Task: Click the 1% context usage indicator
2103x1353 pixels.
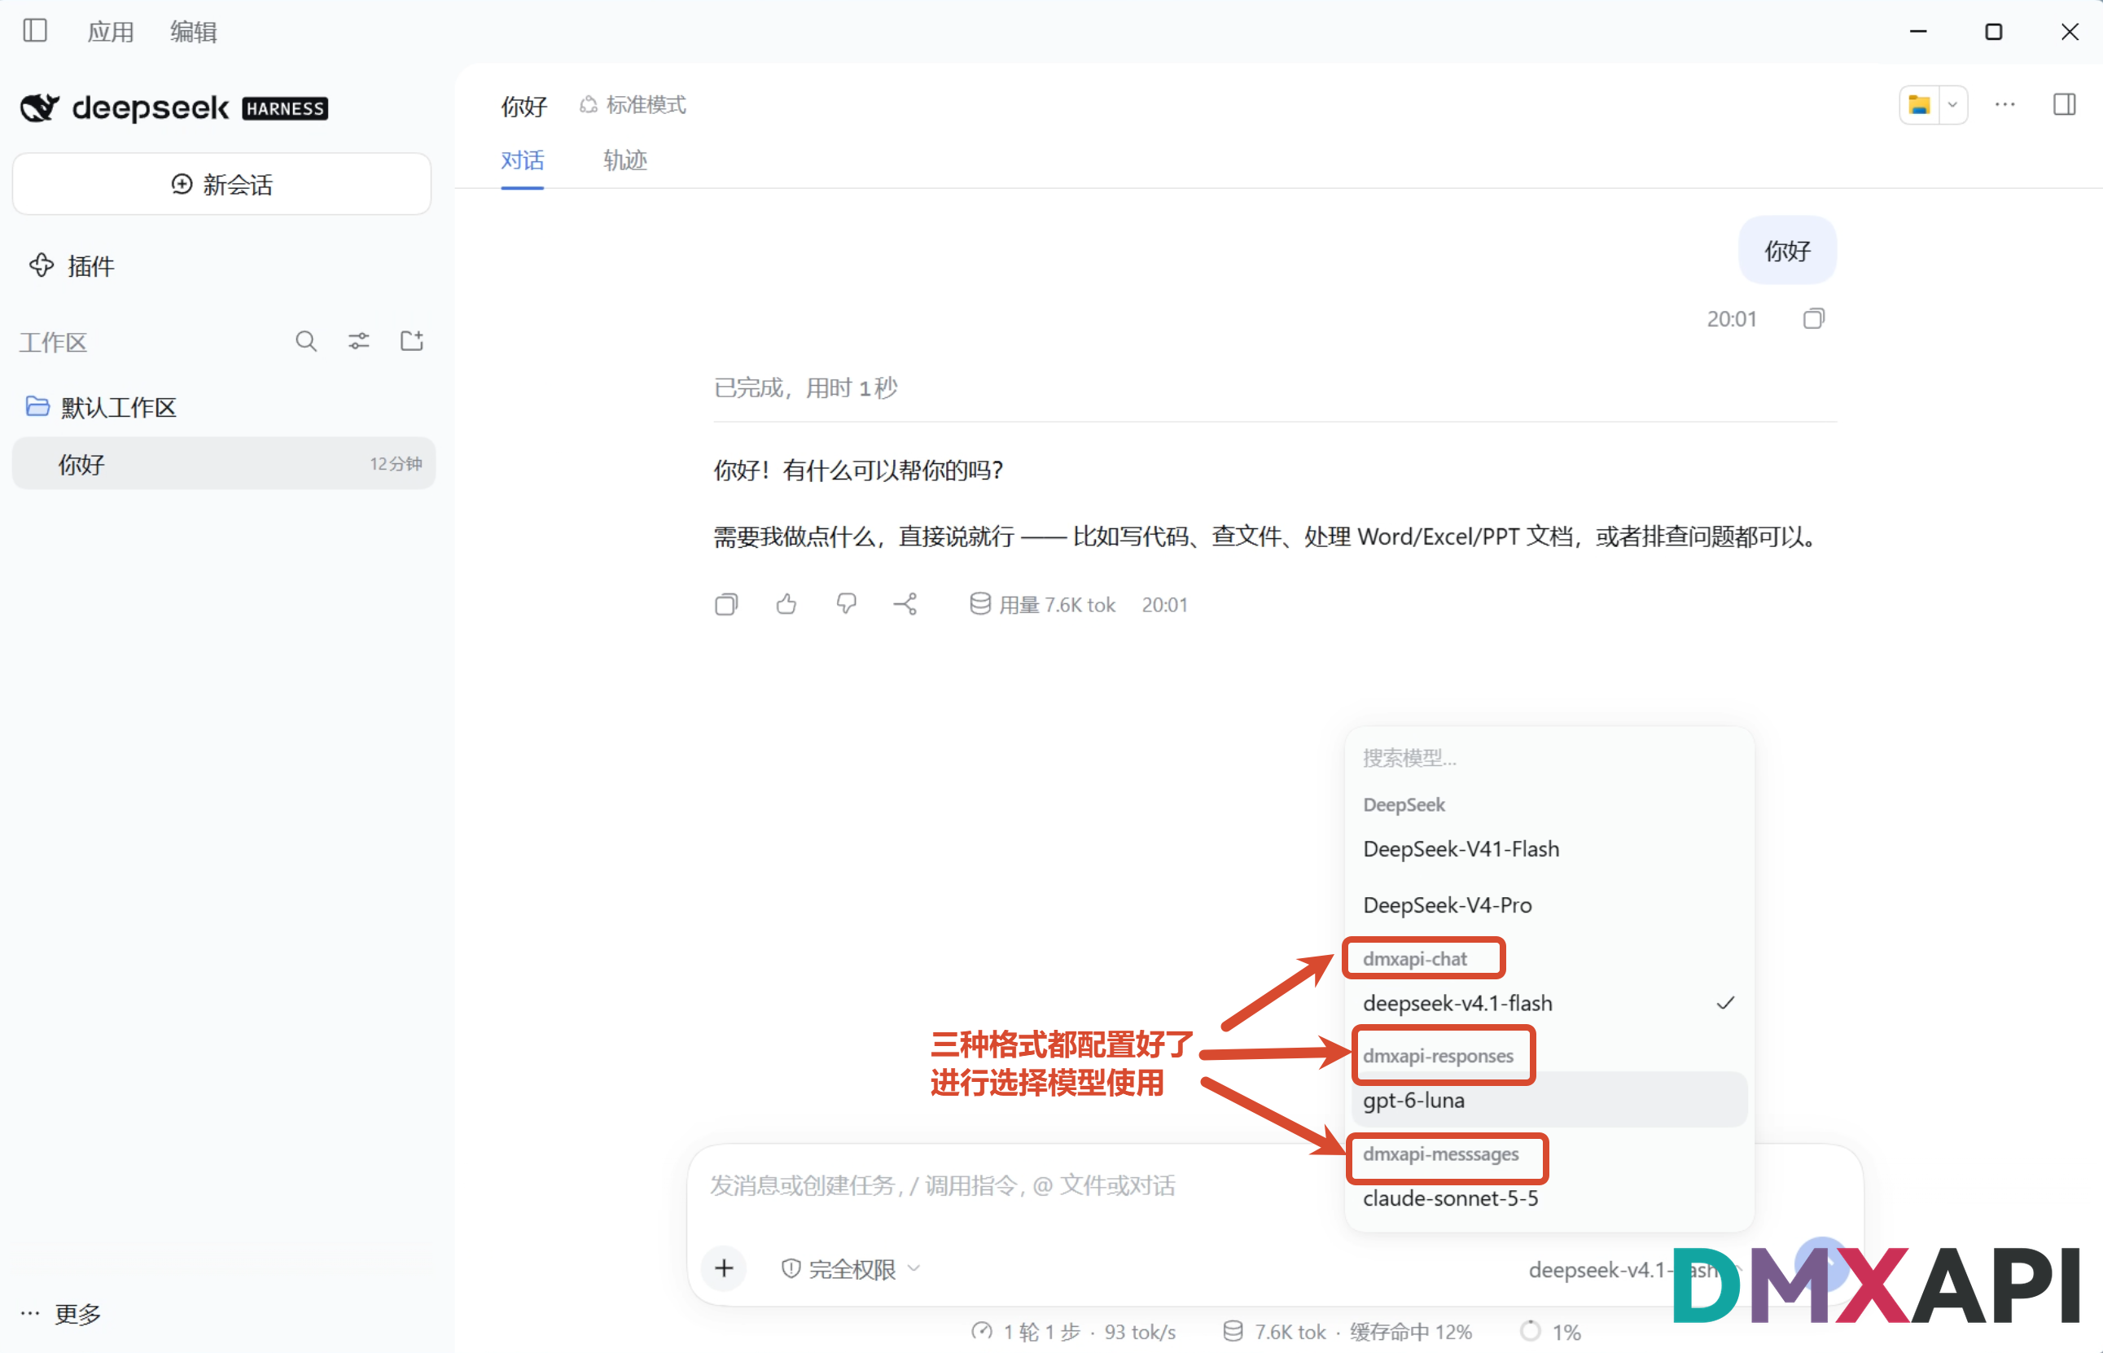Action: pos(1551,1331)
